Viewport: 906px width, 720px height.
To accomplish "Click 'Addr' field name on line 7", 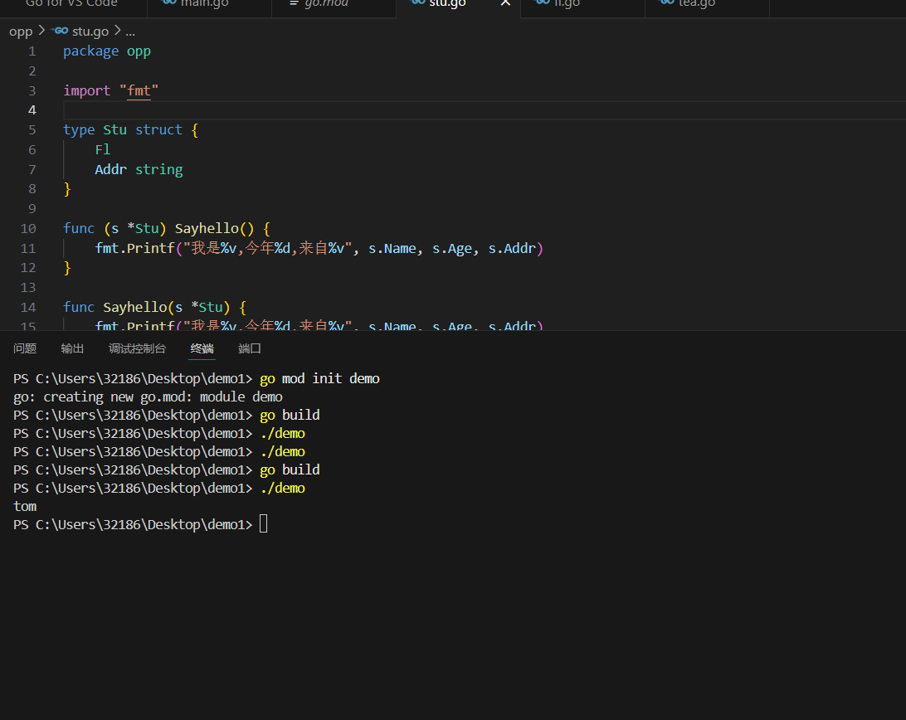I will coord(111,169).
